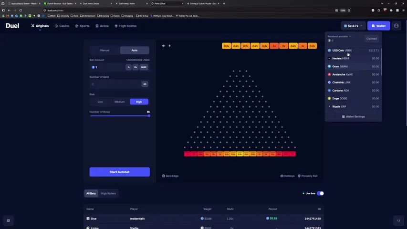Open the support headset icon

pos(398,220)
